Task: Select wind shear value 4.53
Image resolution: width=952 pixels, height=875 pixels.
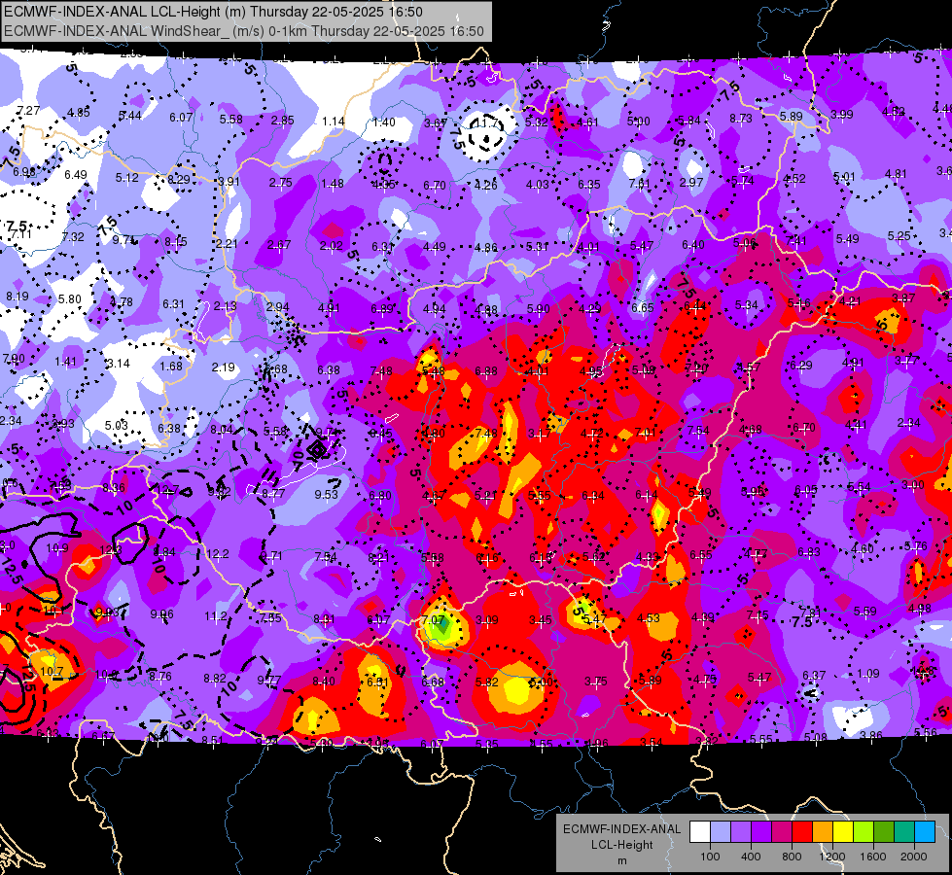Action: 649,618
